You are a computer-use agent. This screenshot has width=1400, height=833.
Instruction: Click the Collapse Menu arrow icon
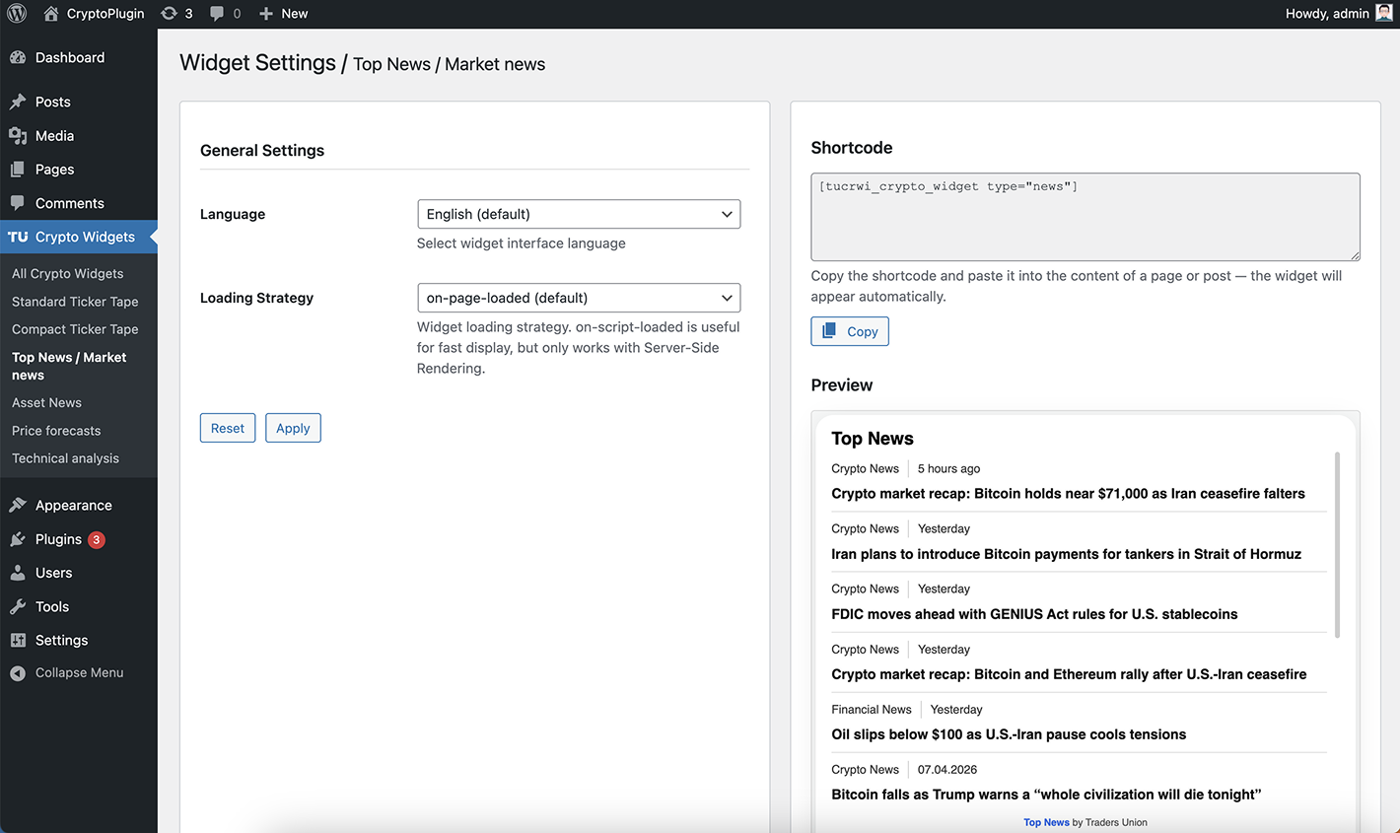click(x=16, y=672)
